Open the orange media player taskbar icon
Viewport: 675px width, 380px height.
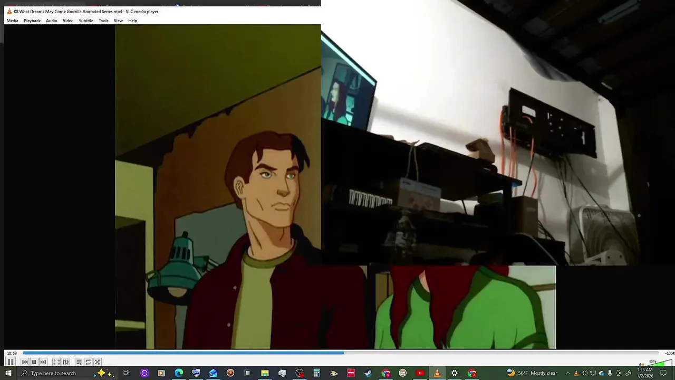(x=161, y=373)
